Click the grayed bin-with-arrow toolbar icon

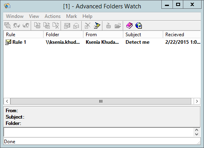[108, 25]
